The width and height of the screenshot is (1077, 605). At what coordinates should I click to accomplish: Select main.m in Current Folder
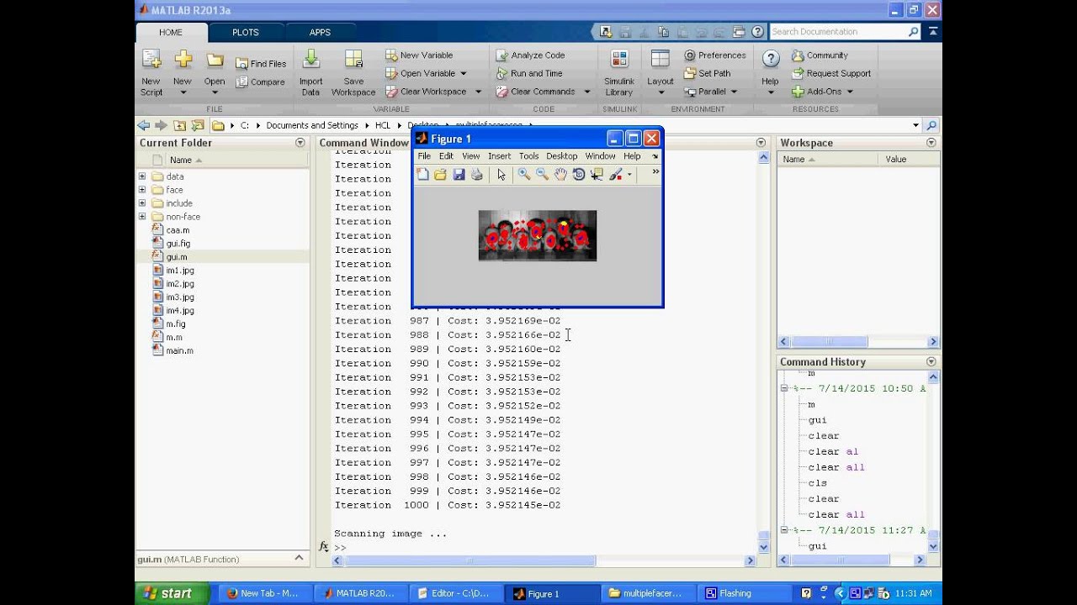(179, 350)
